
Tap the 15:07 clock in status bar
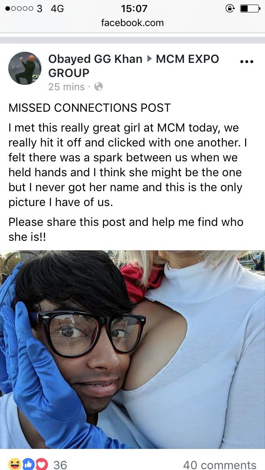pyautogui.click(x=134, y=9)
